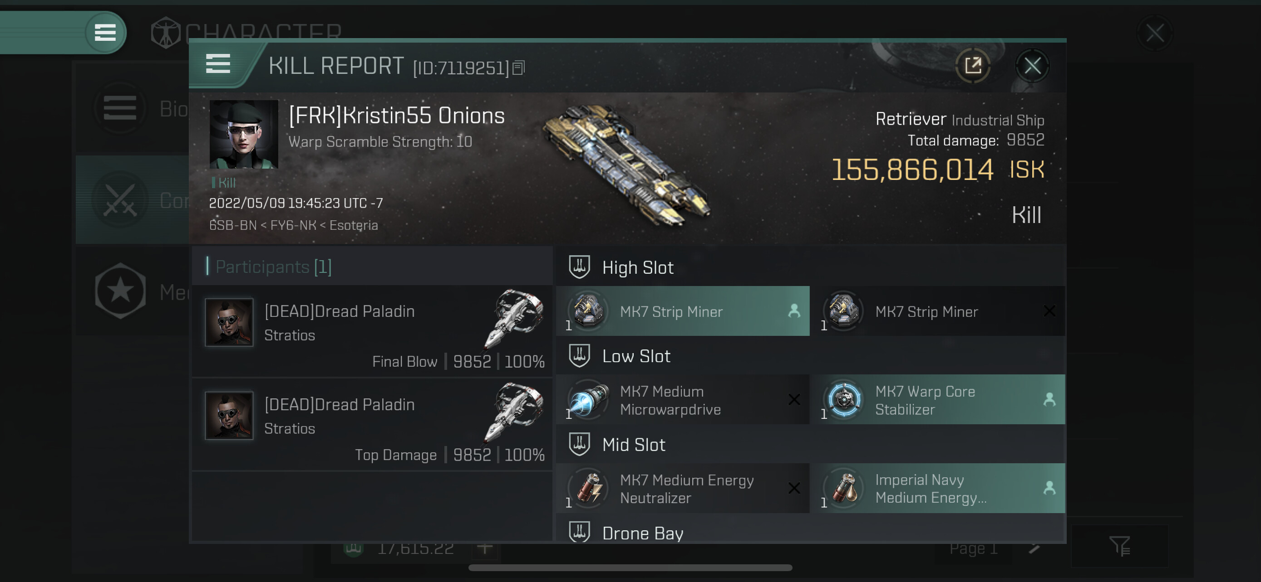Click the MK7 Medium Energy Neutralizer icon
1261x582 pixels.
click(x=588, y=488)
